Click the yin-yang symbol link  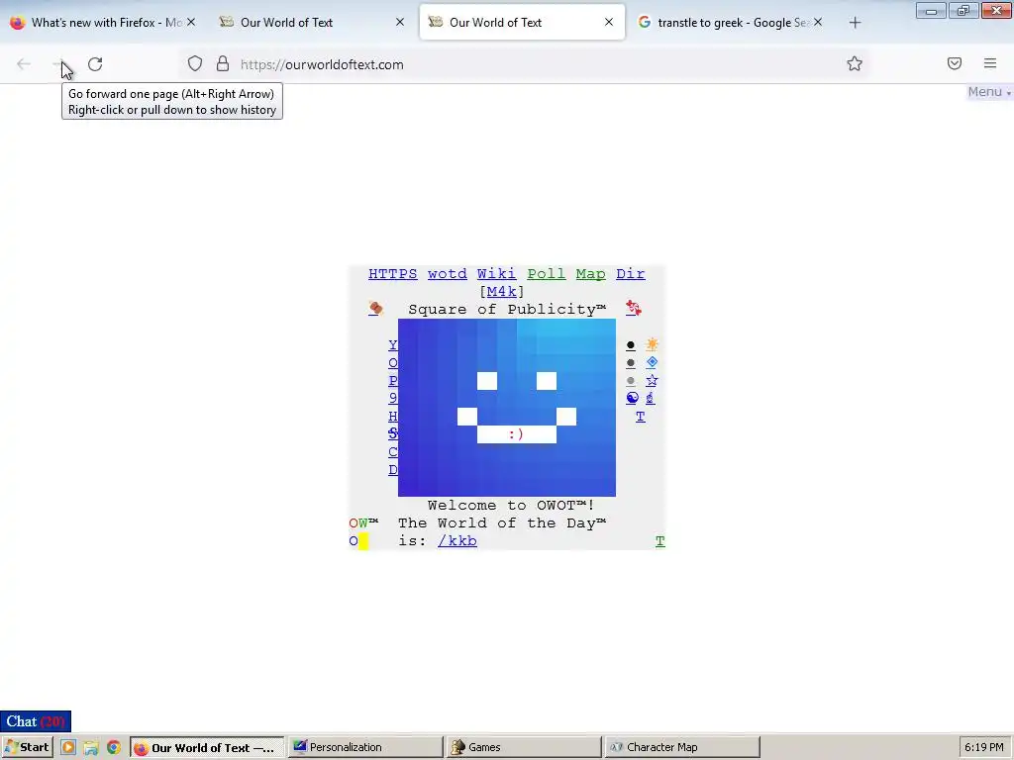pos(632,398)
